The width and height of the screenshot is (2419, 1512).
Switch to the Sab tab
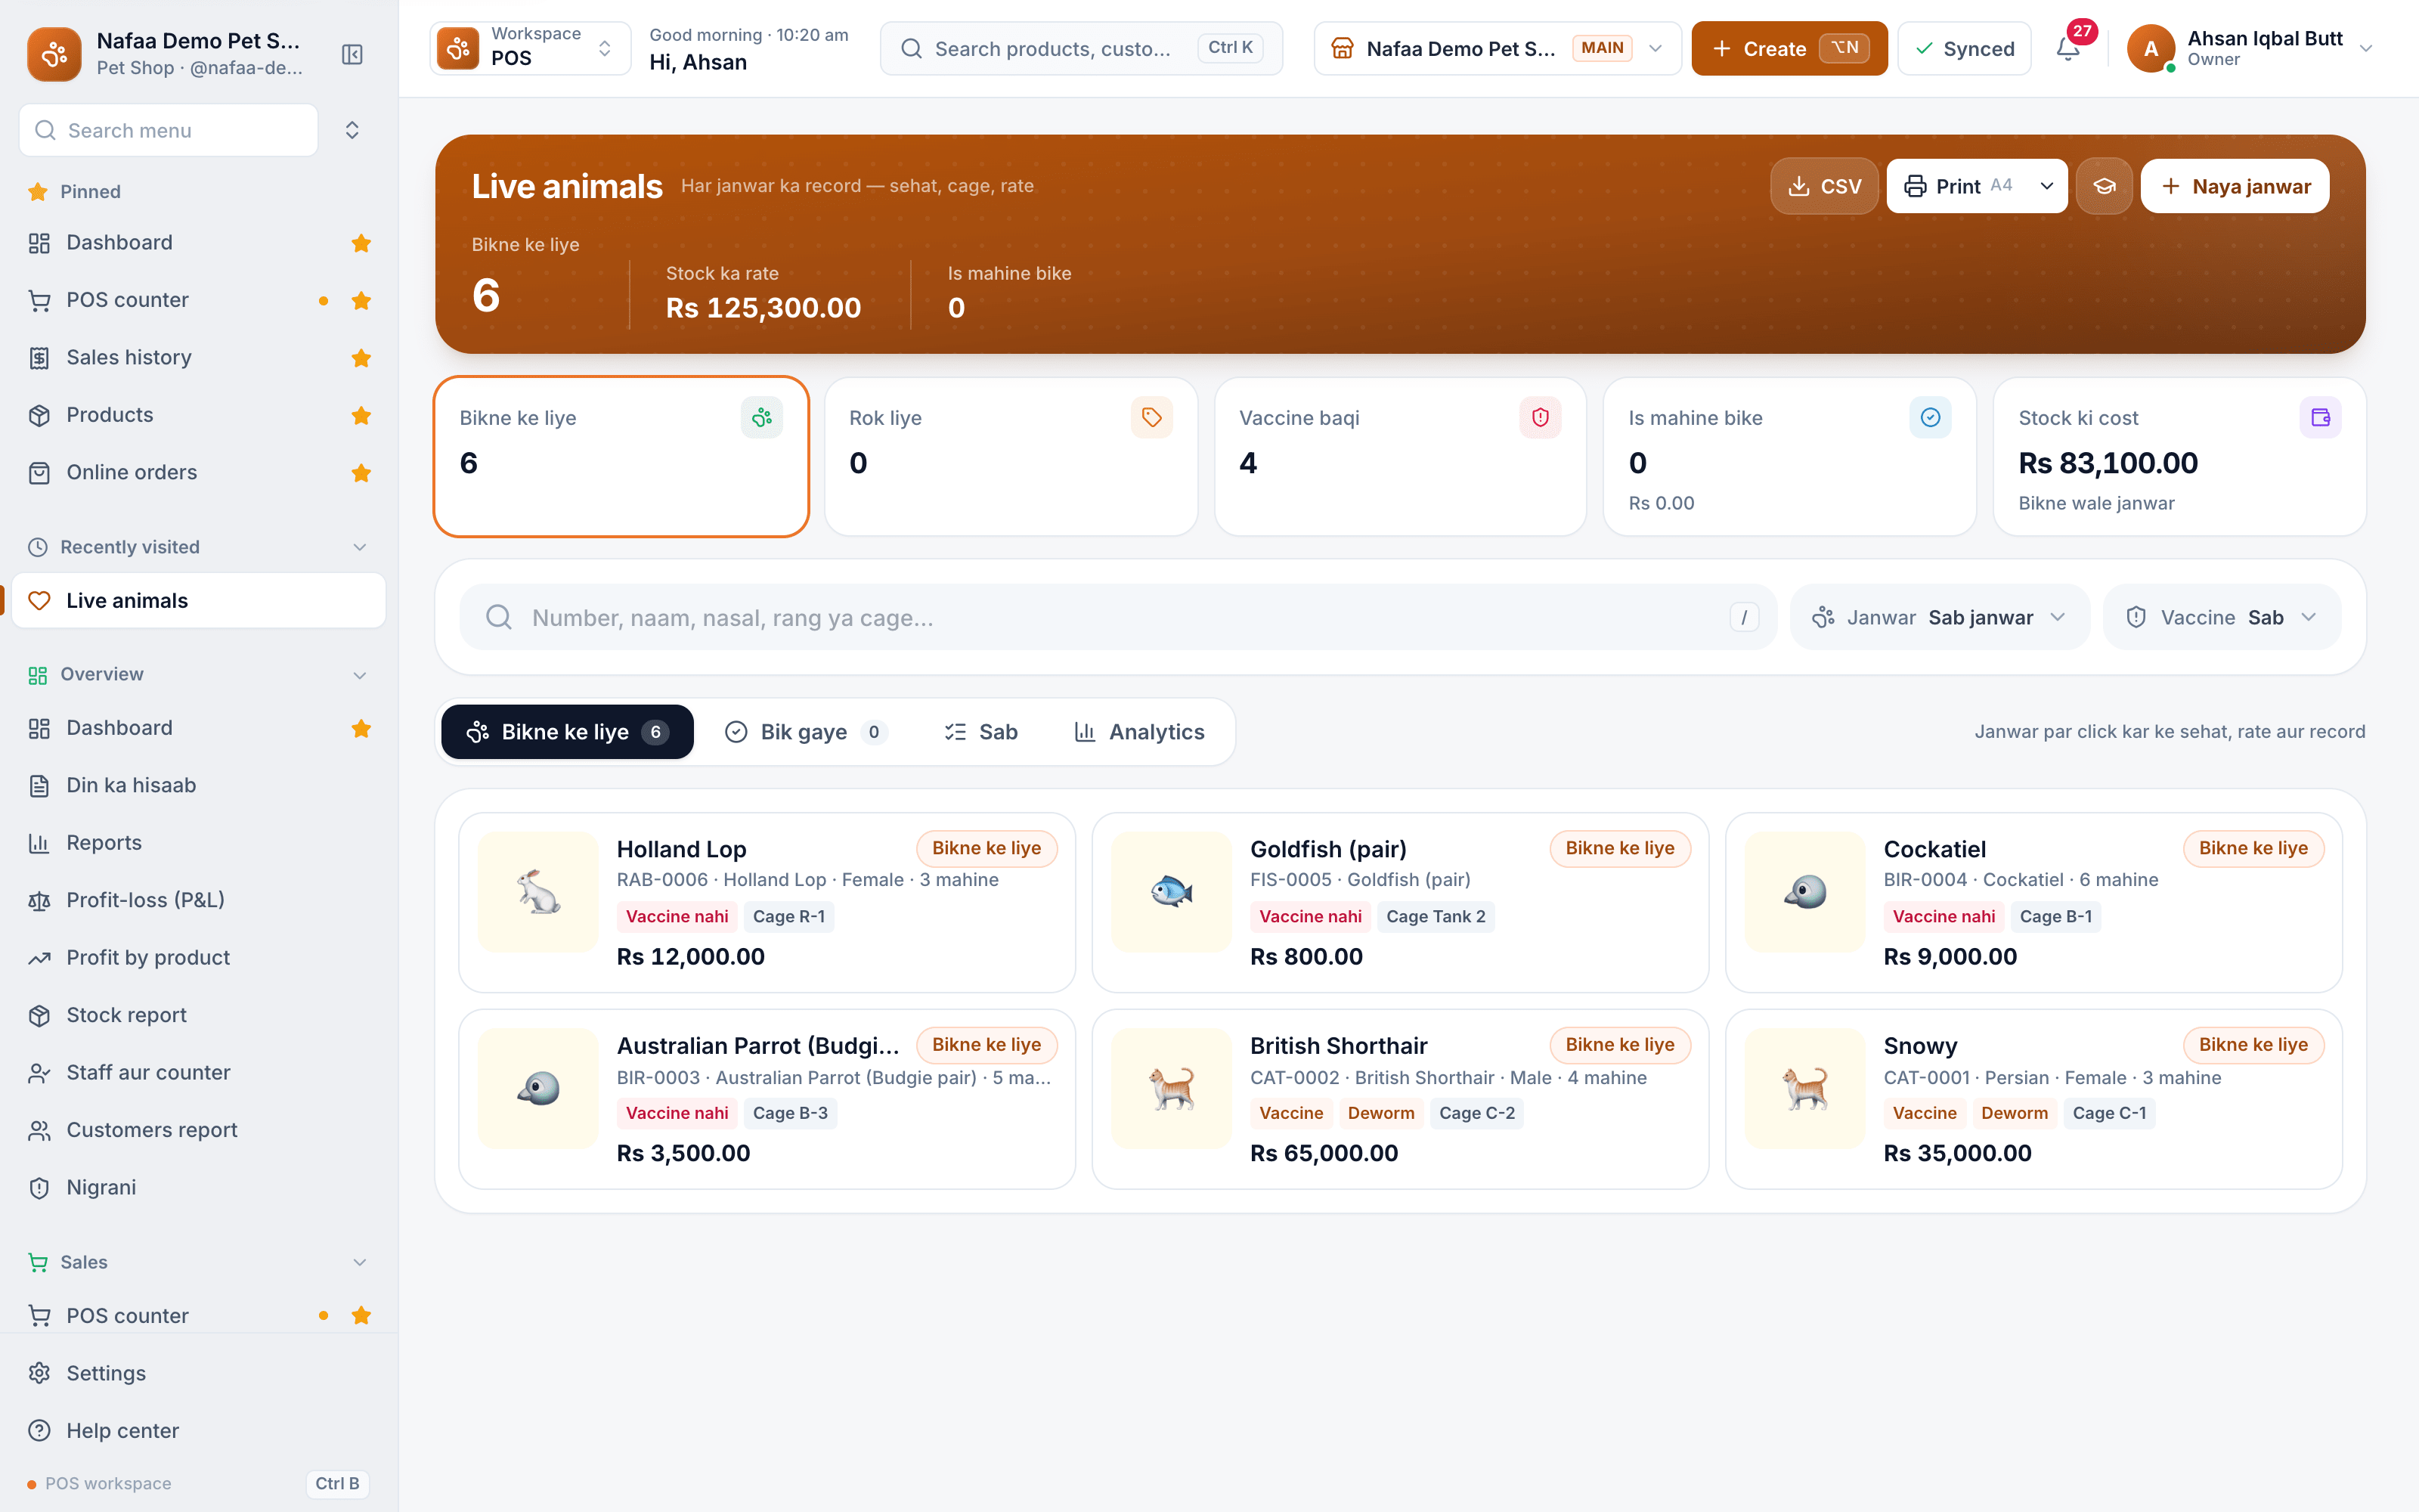tap(982, 732)
